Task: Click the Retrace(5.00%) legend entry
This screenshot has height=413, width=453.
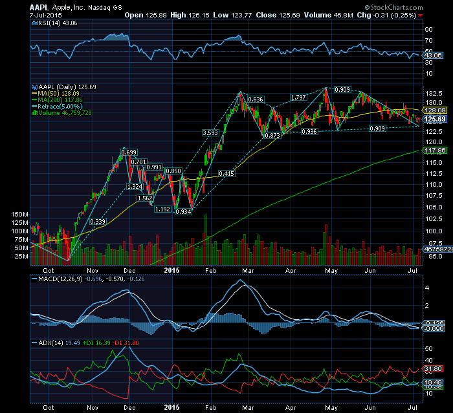Action: coord(57,106)
